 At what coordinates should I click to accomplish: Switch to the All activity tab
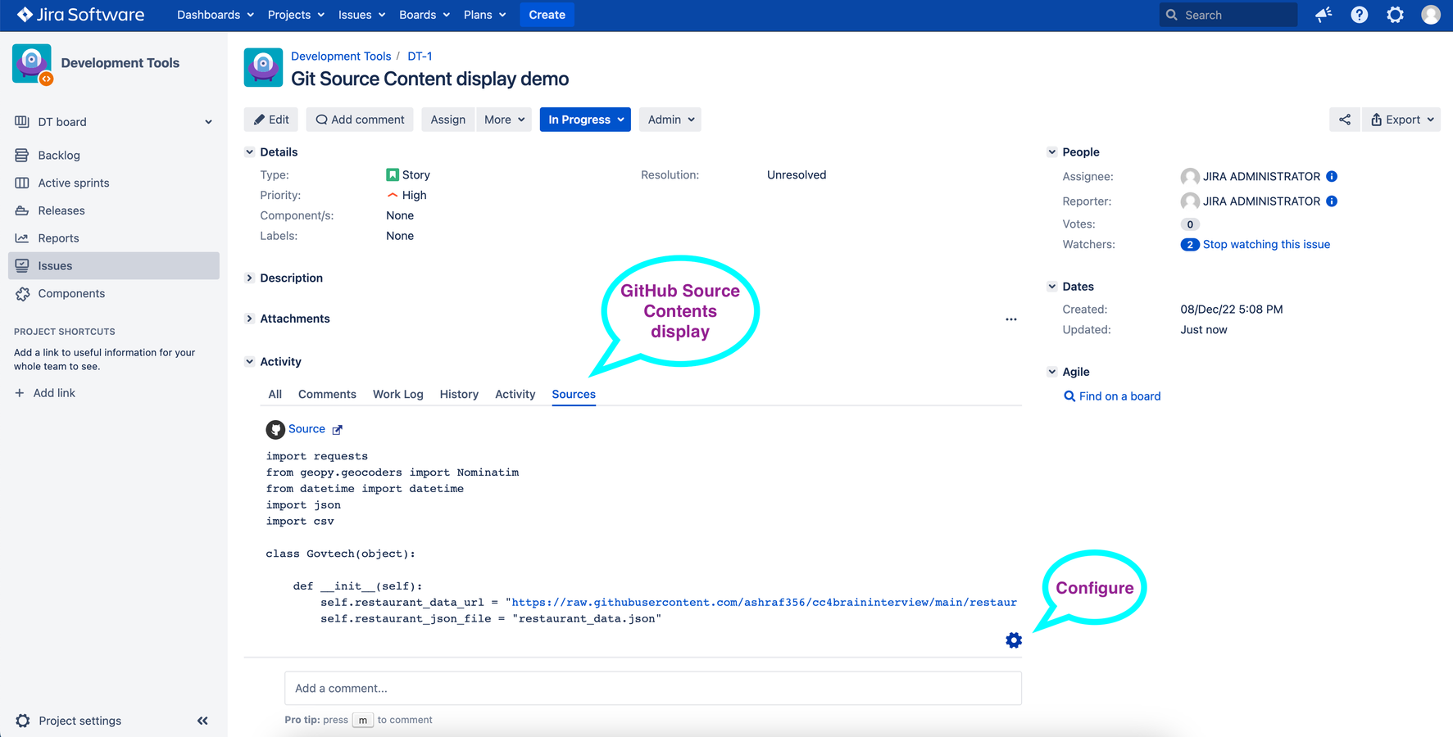point(275,394)
